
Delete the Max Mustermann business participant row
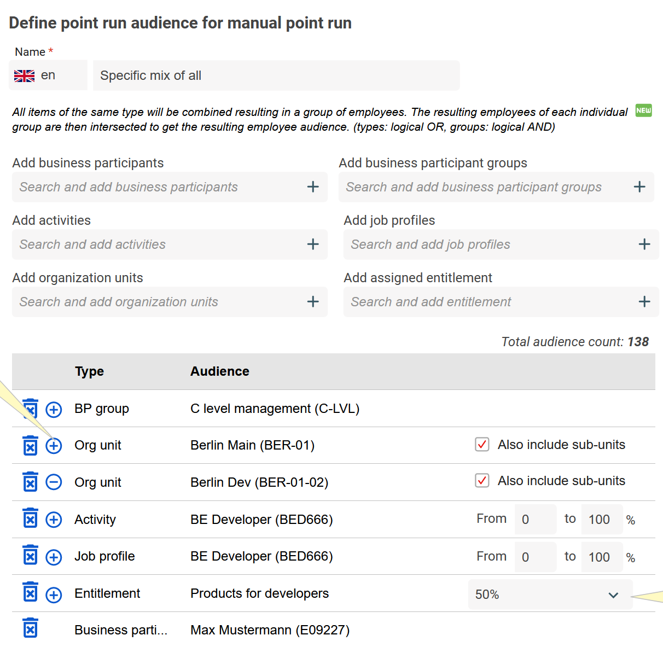pos(31,628)
